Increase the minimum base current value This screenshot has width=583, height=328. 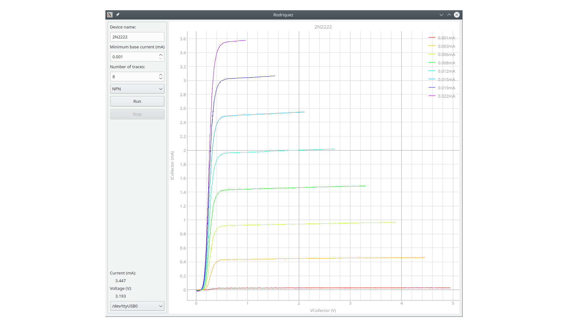(161, 55)
